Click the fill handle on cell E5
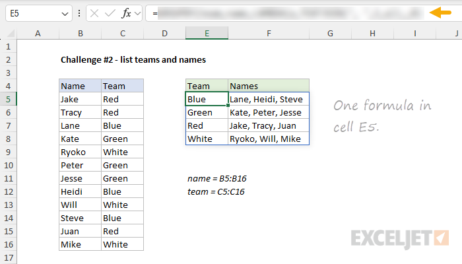The width and height of the screenshot is (462, 264). pyautogui.click(x=228, y=105)
